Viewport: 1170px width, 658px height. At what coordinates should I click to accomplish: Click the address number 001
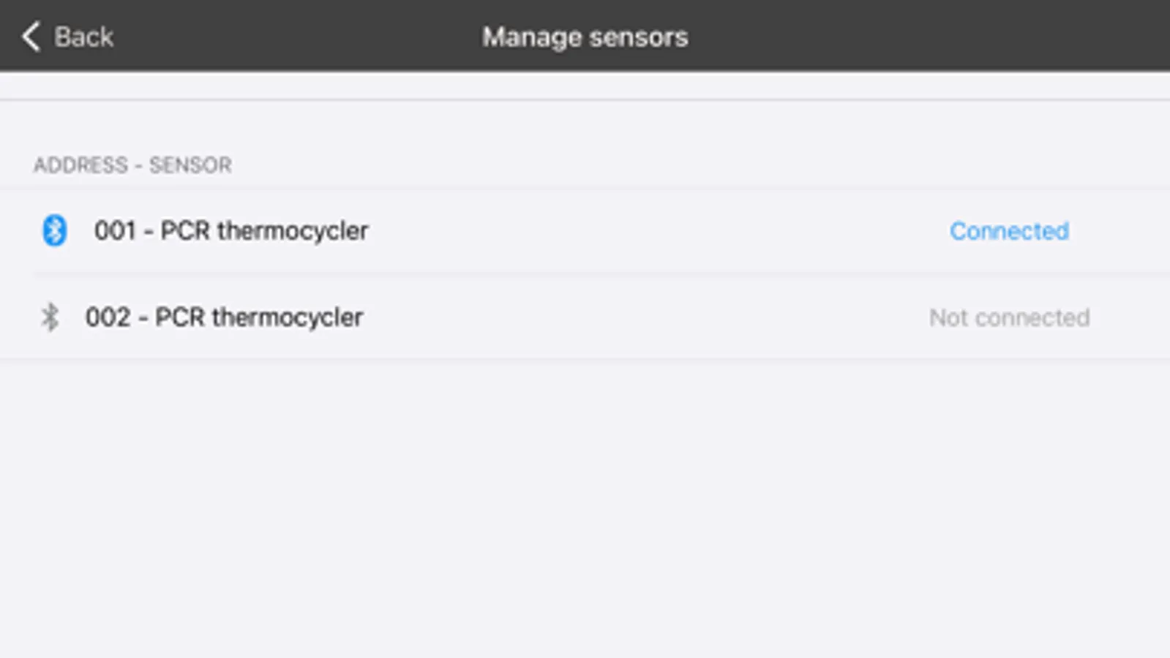point(115,231)
